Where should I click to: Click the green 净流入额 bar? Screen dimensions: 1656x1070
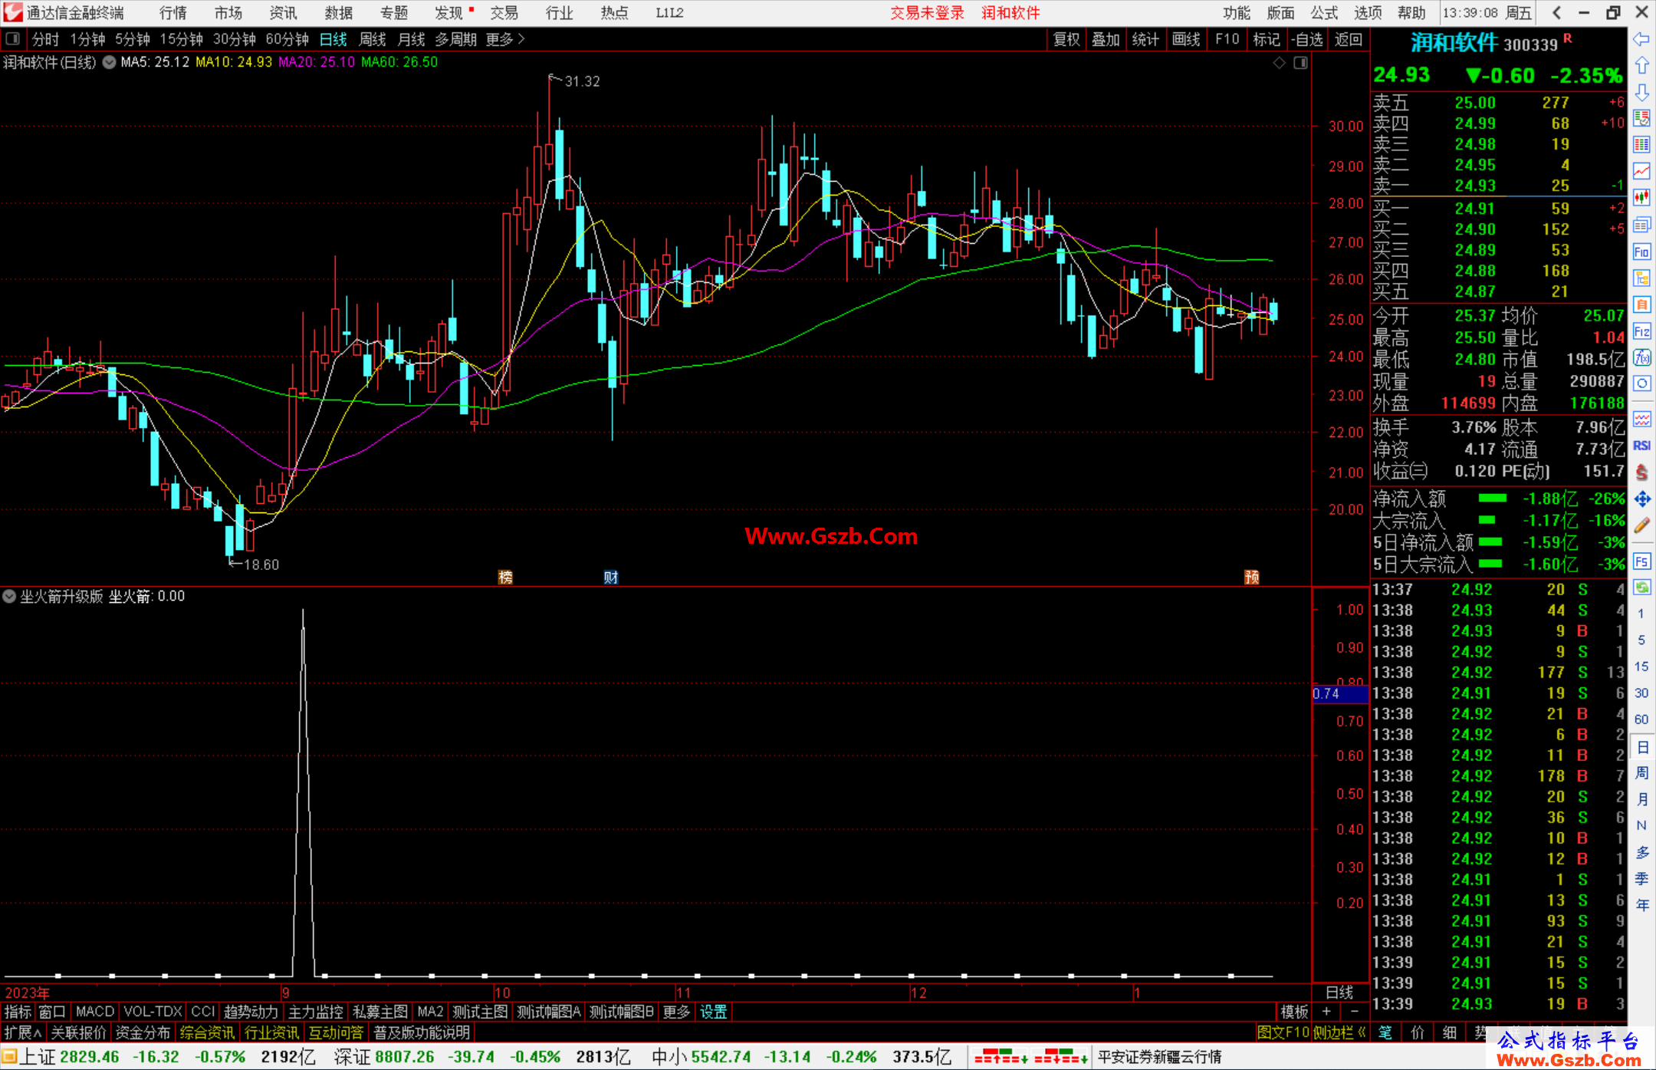coord(1492,499)
